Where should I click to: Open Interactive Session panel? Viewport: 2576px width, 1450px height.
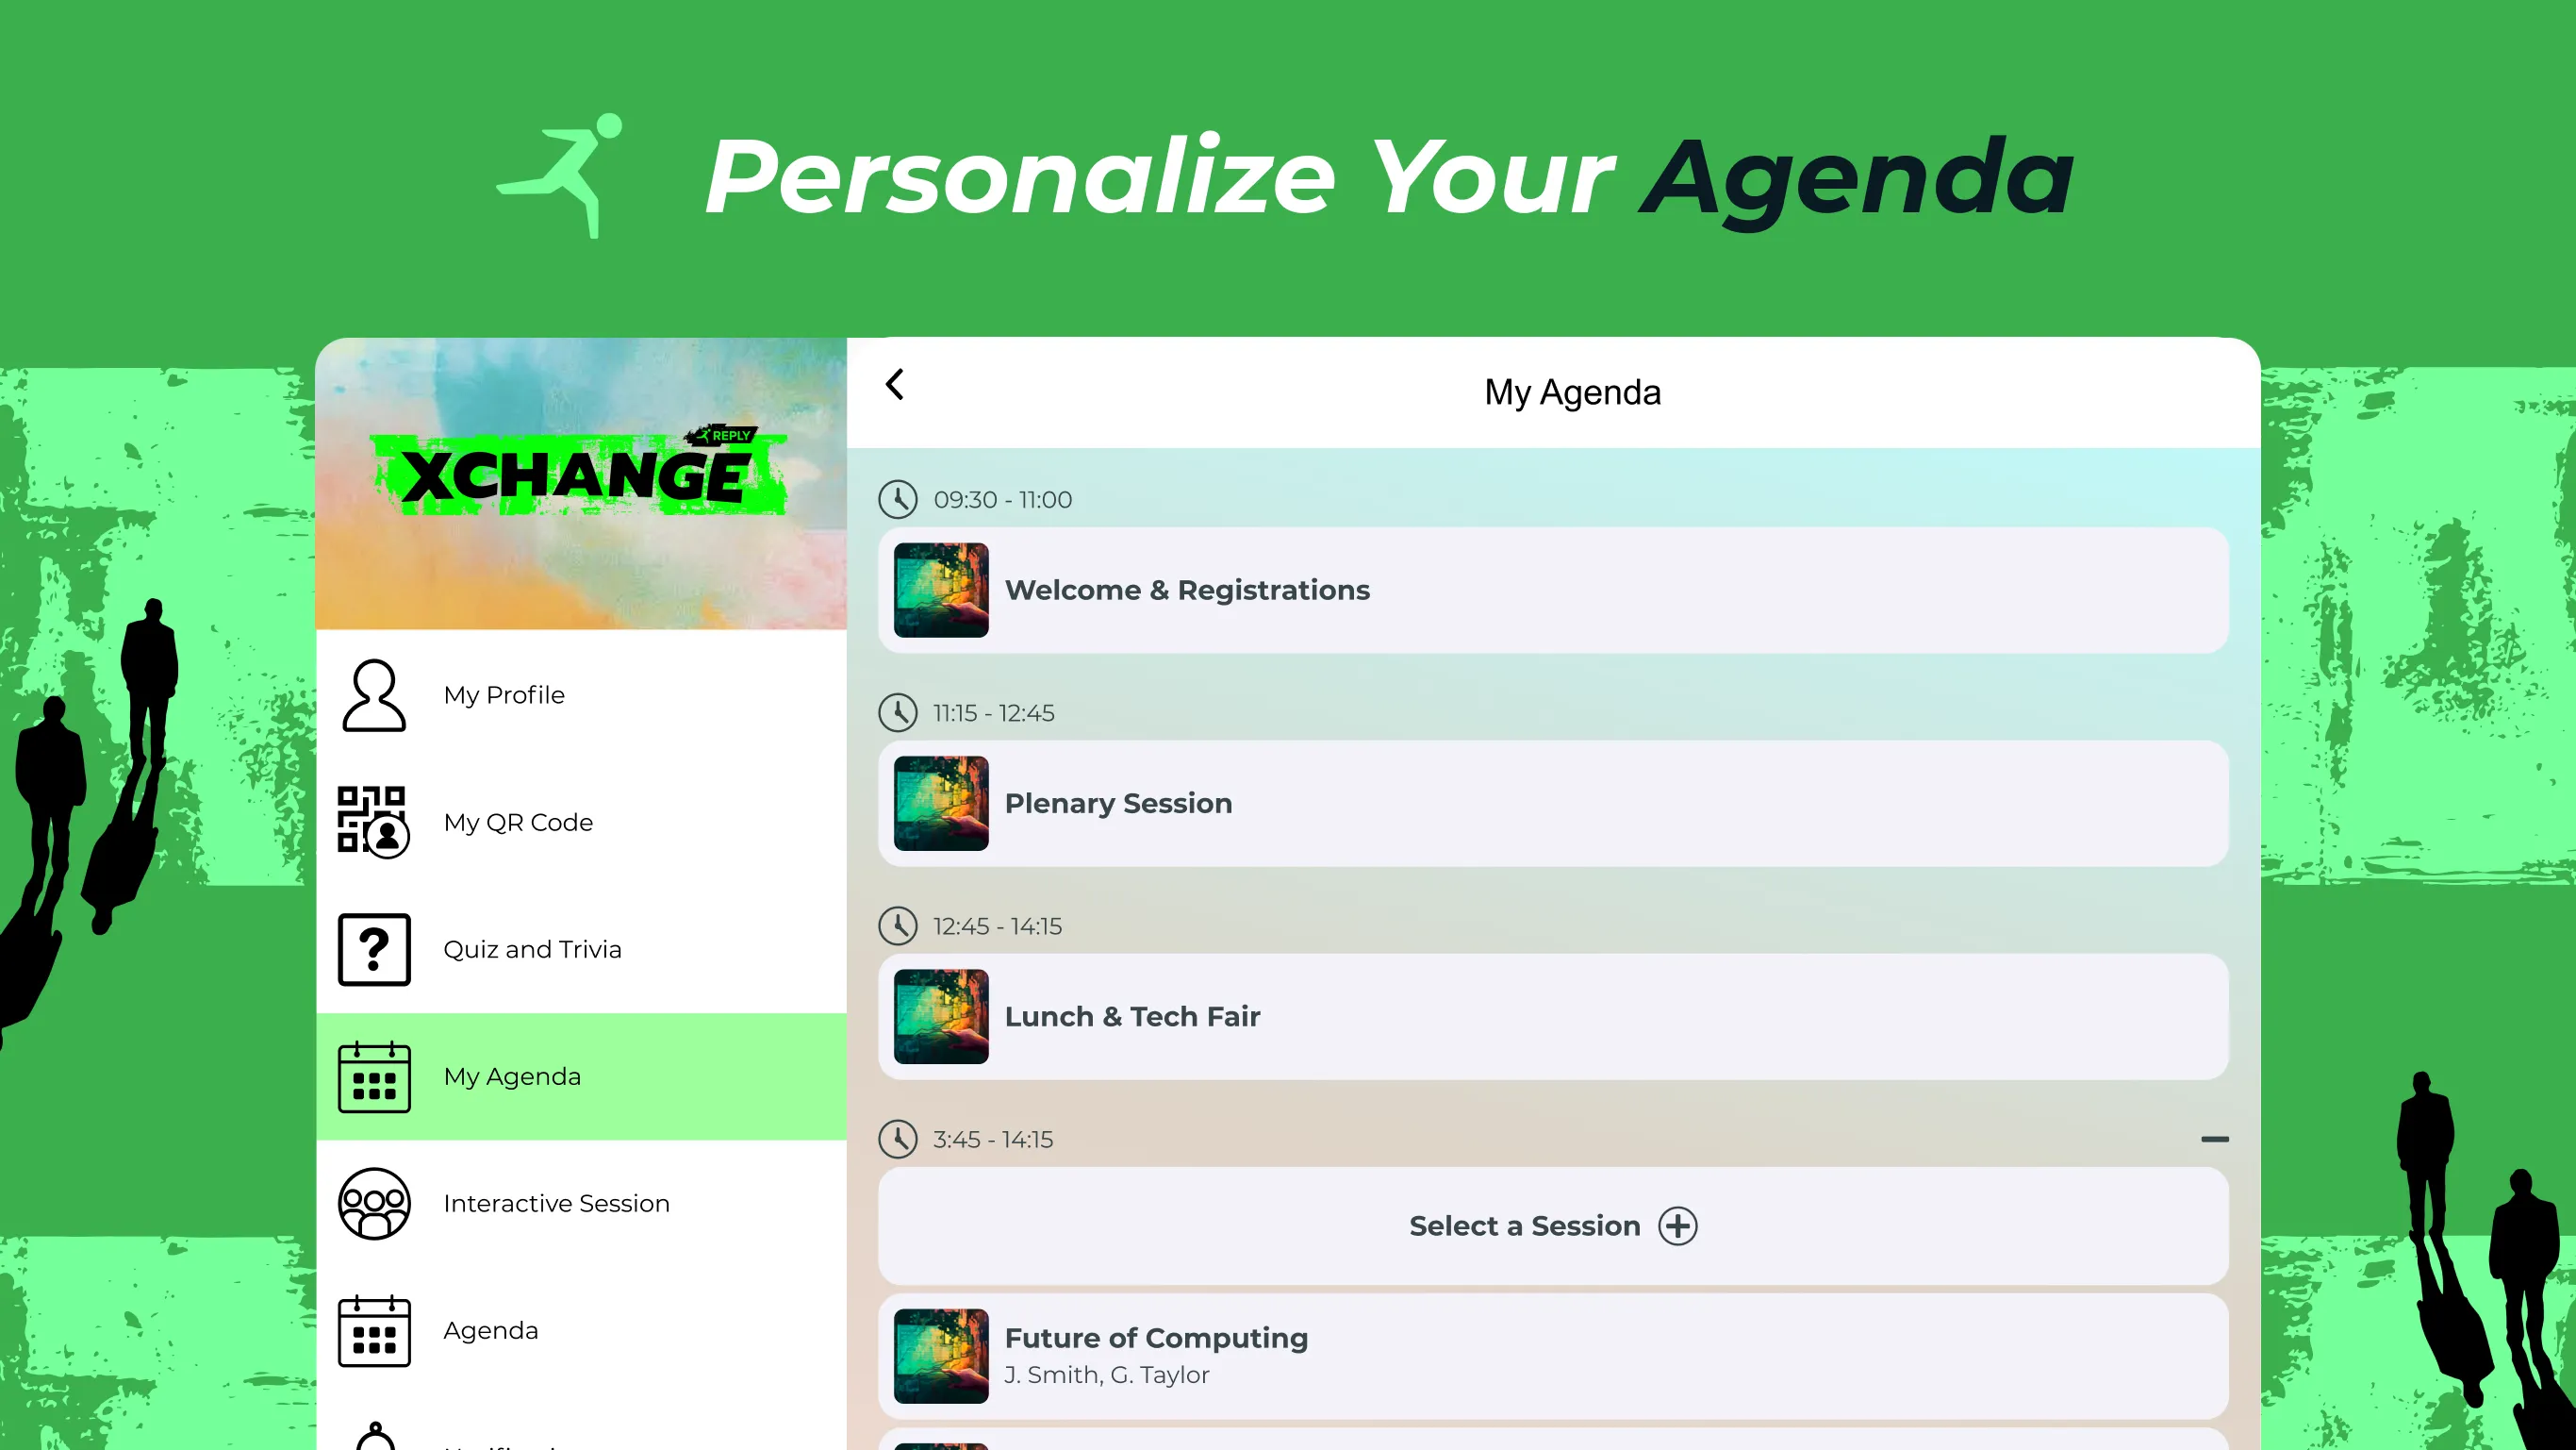(555, 1202)
